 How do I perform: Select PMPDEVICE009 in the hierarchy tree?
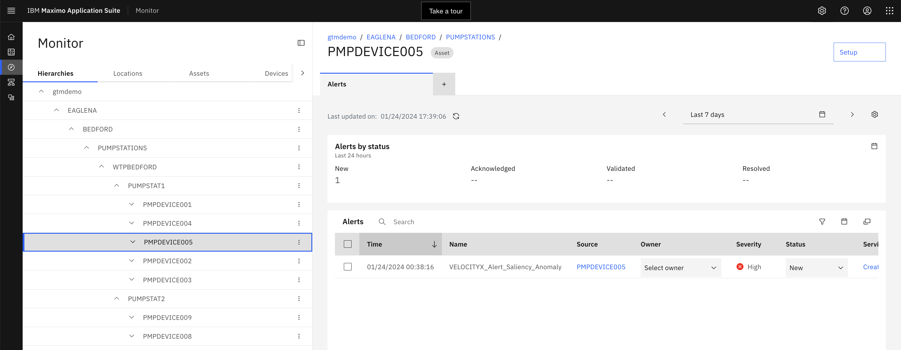(x=167, y=318)
